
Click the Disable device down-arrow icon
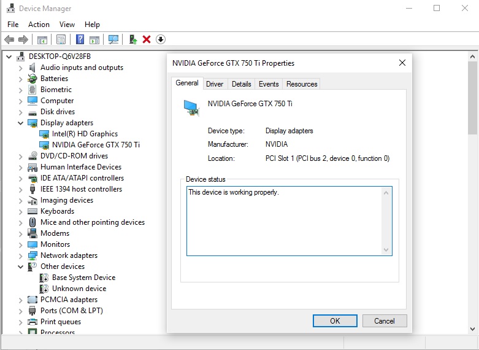pos(161,39)
